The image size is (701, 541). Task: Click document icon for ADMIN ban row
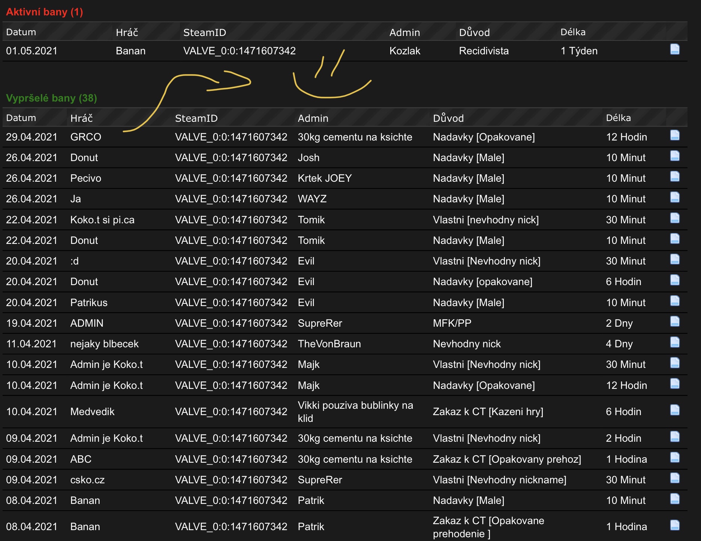(x=674, y=321)
